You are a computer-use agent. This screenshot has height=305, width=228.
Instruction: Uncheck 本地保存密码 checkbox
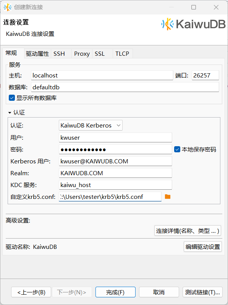coord(177,149)
